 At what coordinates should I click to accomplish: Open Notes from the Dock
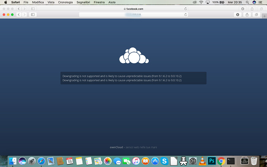click(x=79, y=161)
